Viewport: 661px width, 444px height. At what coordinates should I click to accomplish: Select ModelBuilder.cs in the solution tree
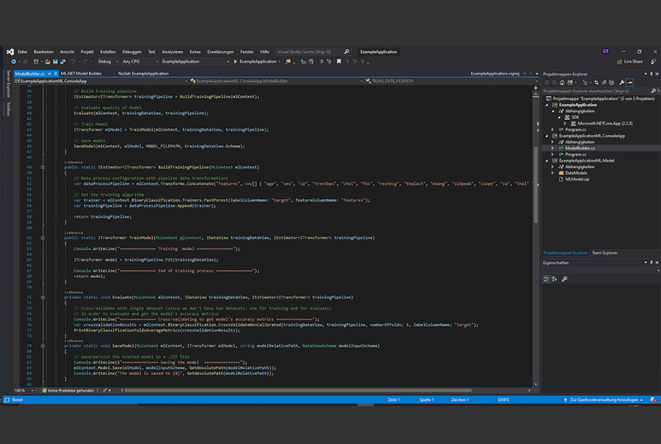pos(580,148)
